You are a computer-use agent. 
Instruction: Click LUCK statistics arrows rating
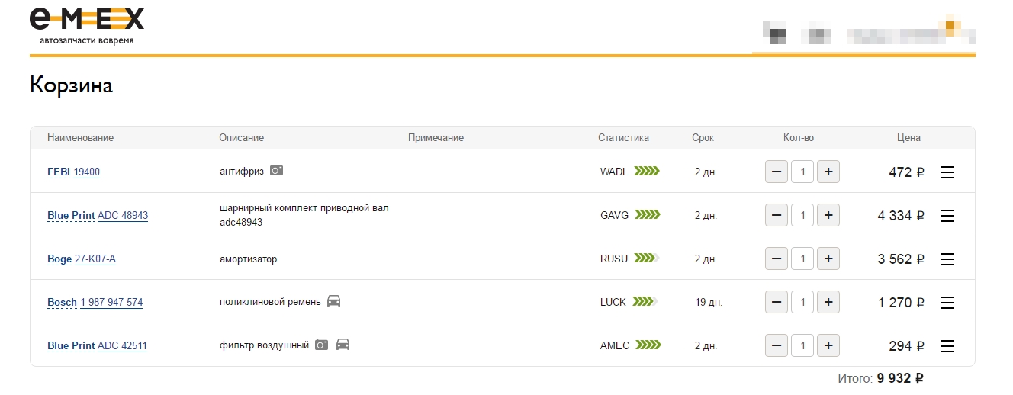[647, 302]
